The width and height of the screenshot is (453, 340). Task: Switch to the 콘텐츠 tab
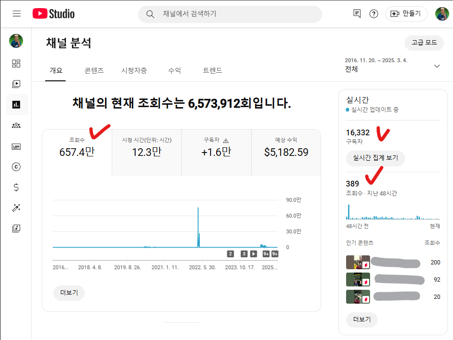click(94, 71)
